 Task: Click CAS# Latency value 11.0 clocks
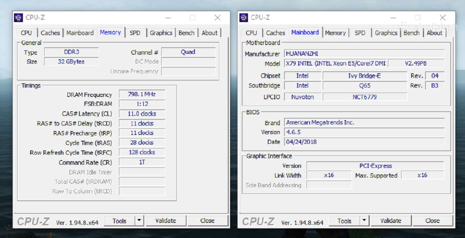pos(142,114)
